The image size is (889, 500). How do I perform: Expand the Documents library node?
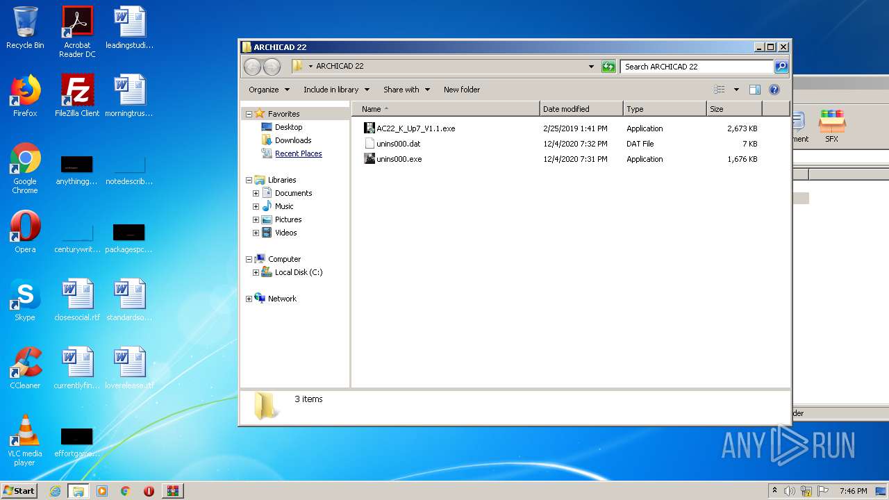[256, 193]
